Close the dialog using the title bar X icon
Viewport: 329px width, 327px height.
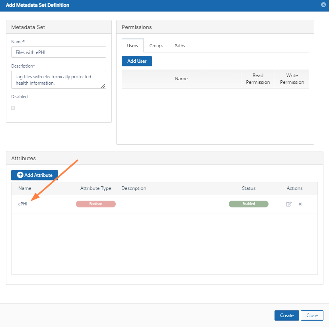(x=323, y=5)
